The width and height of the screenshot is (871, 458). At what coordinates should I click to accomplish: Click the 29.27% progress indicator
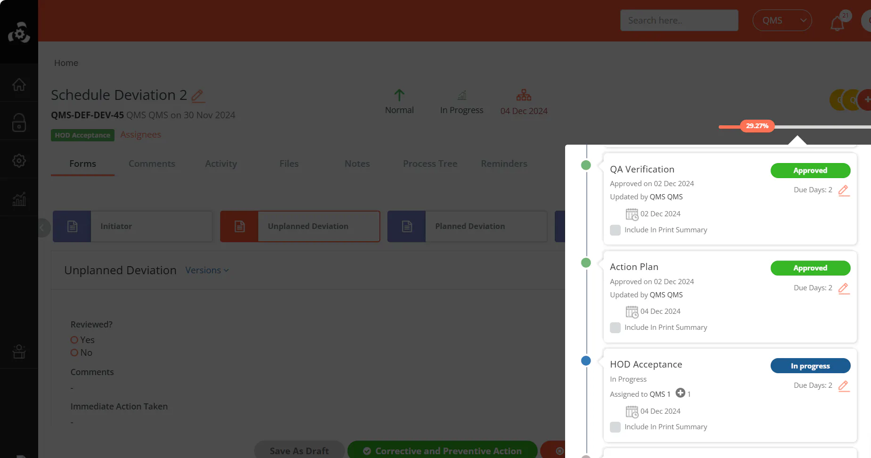[757, 126]
